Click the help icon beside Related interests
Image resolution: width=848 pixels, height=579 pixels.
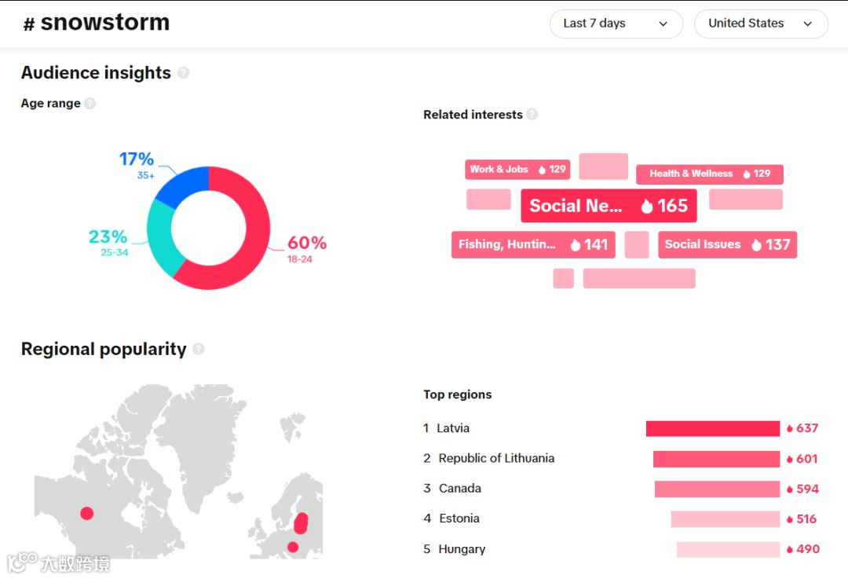[532, 115]
